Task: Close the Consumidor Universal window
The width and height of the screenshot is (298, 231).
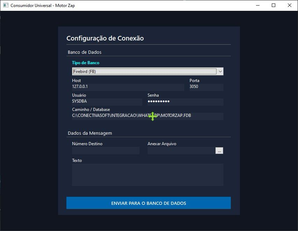Action: click(290, 6)
